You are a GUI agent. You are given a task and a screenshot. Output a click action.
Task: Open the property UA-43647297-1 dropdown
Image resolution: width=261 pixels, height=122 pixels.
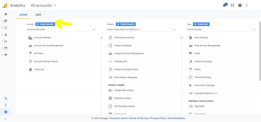click(x=141, y=30)
